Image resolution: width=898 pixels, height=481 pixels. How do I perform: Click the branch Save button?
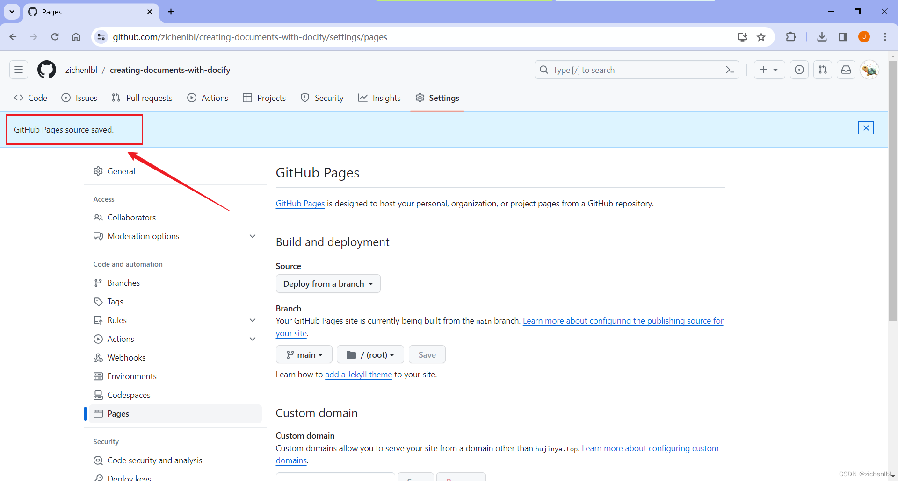pyautogui.click(x=427, y=354)
